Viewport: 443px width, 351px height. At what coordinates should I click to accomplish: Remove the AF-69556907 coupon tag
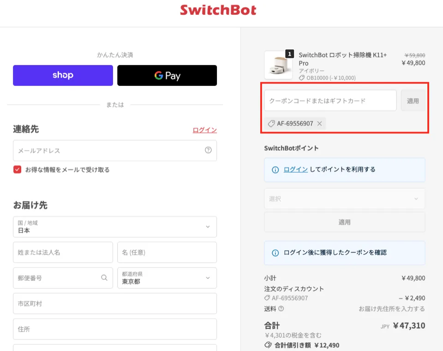(x=319, y=124)
